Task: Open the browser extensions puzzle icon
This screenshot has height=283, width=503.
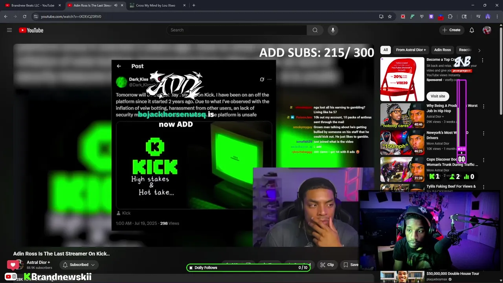Action: 450,17
